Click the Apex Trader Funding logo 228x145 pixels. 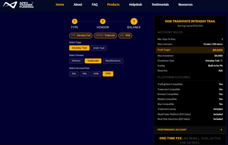(18, 5)
